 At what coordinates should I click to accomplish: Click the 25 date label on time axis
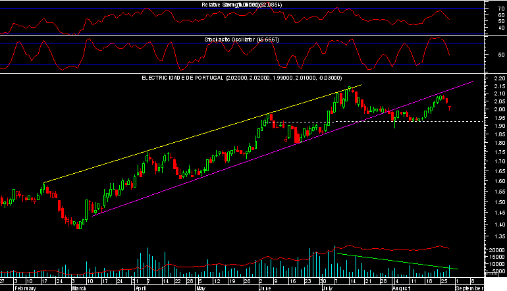(x=444, y=281)
